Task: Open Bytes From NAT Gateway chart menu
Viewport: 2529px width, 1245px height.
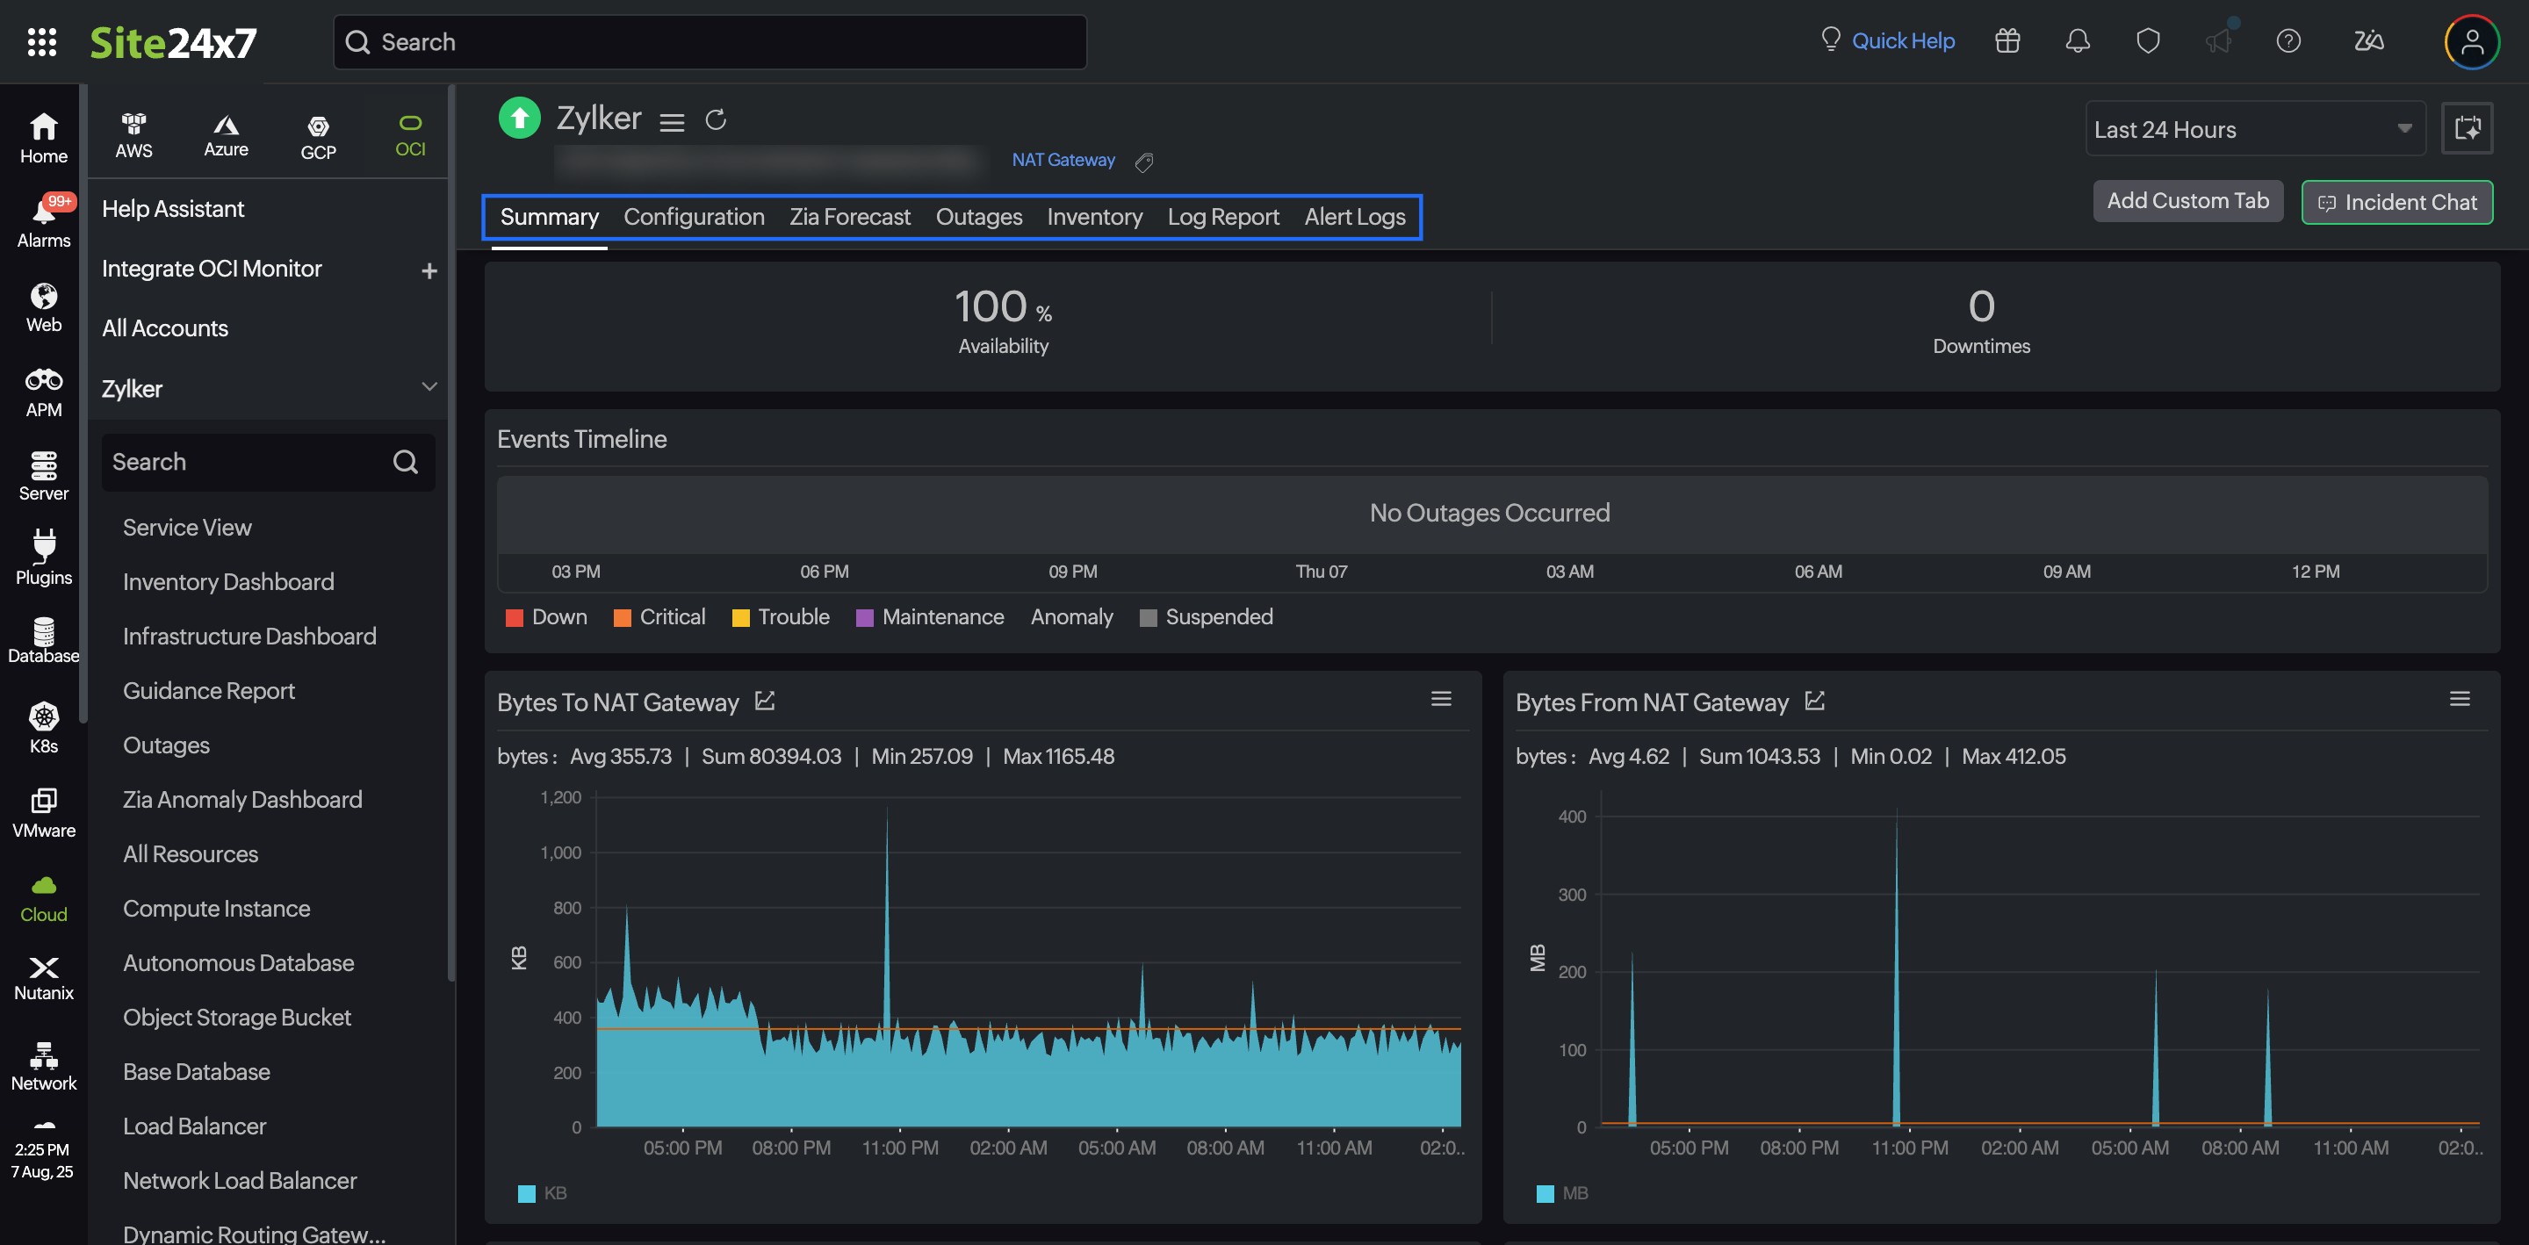Action: point(2459,699)
